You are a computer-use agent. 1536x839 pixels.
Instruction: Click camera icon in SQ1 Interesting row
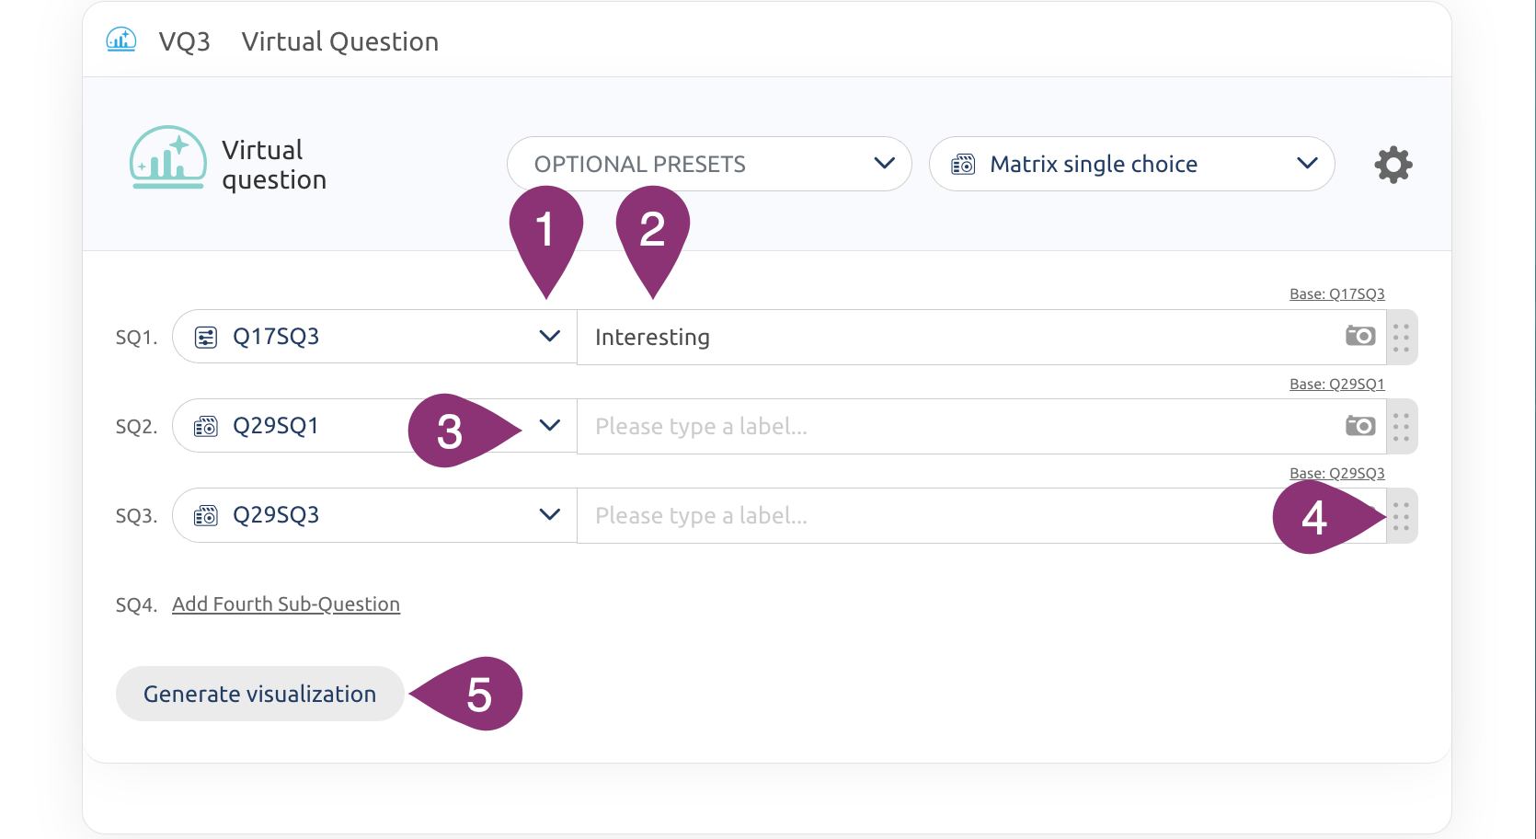1360,336
